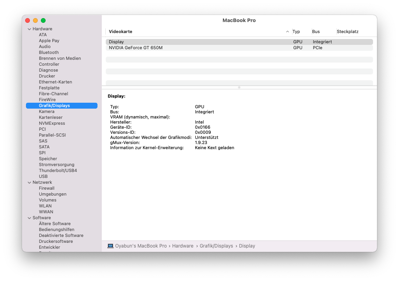Collapse the Hardware section chevron
Image resolution: width=399 pixels, height=281 pixels.
click(x=29, y=29)
